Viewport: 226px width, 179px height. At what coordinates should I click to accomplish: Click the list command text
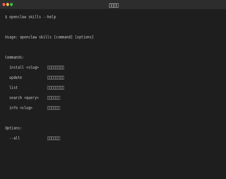pyautogui.click(x=13, y=88)
